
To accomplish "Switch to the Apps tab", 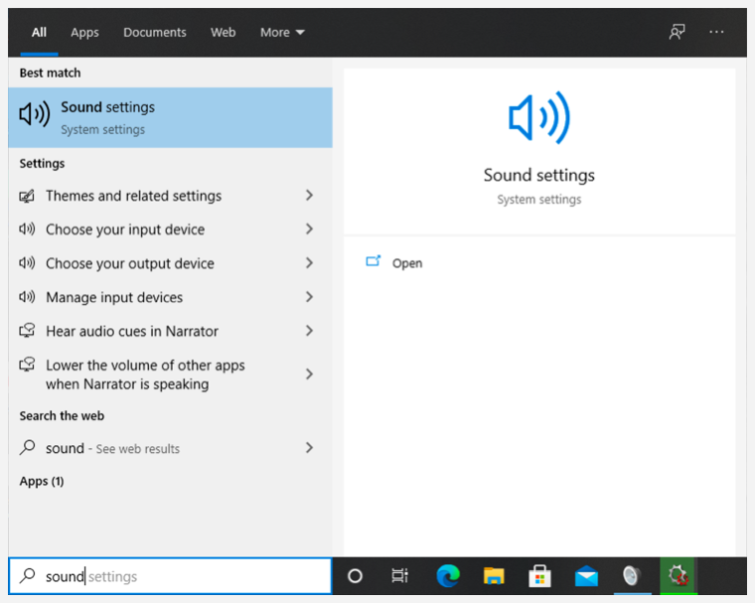I will click(x=84, y=32).
